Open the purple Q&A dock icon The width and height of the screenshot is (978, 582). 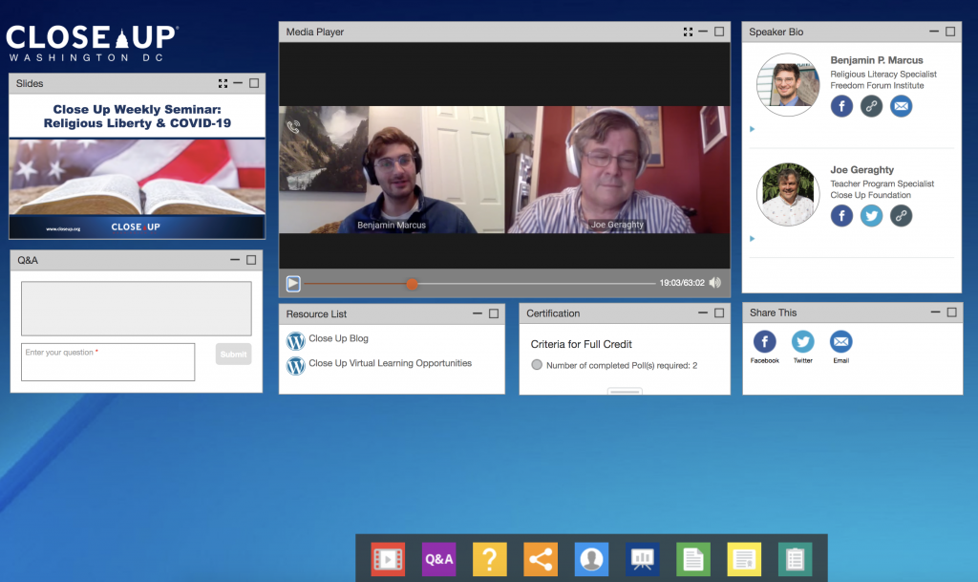[439, 559]
